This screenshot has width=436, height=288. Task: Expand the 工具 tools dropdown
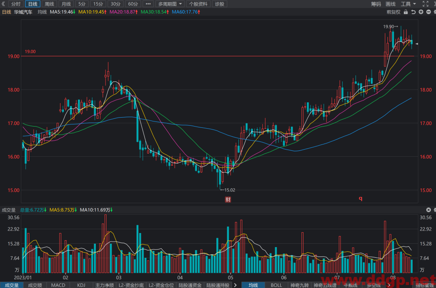pyautogui.click(x=408, y=4)
